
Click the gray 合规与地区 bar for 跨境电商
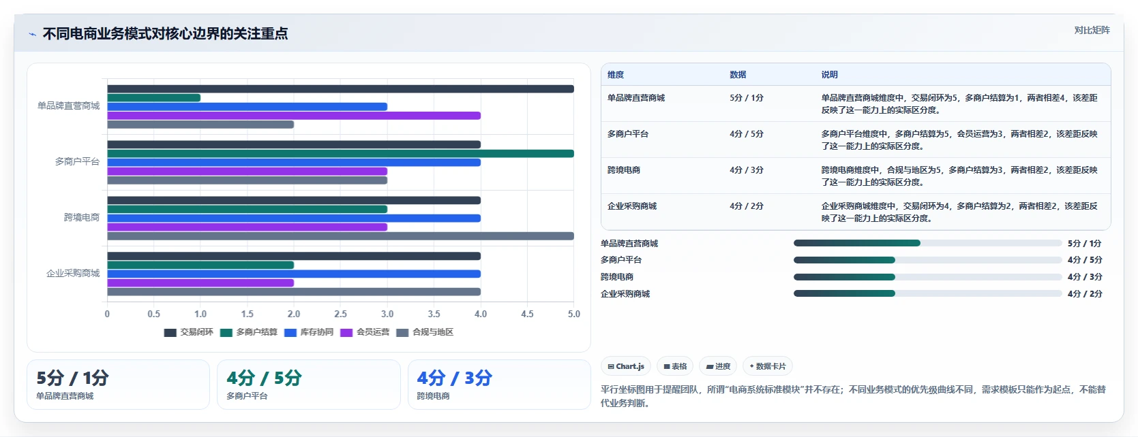point(340,236)
